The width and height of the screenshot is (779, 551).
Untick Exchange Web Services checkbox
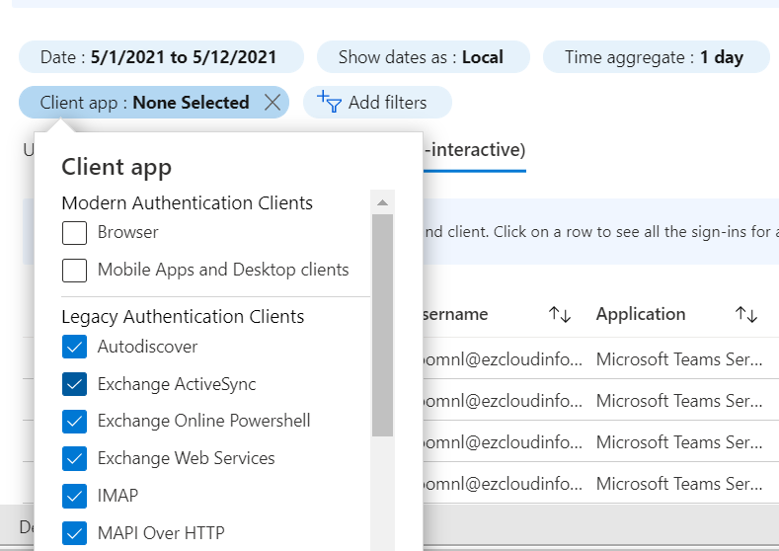[x=75, y=459]
